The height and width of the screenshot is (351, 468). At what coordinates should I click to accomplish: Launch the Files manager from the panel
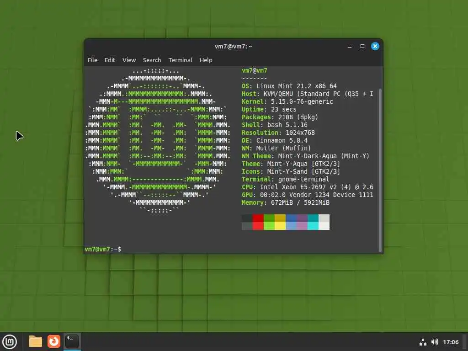(36, 341)
